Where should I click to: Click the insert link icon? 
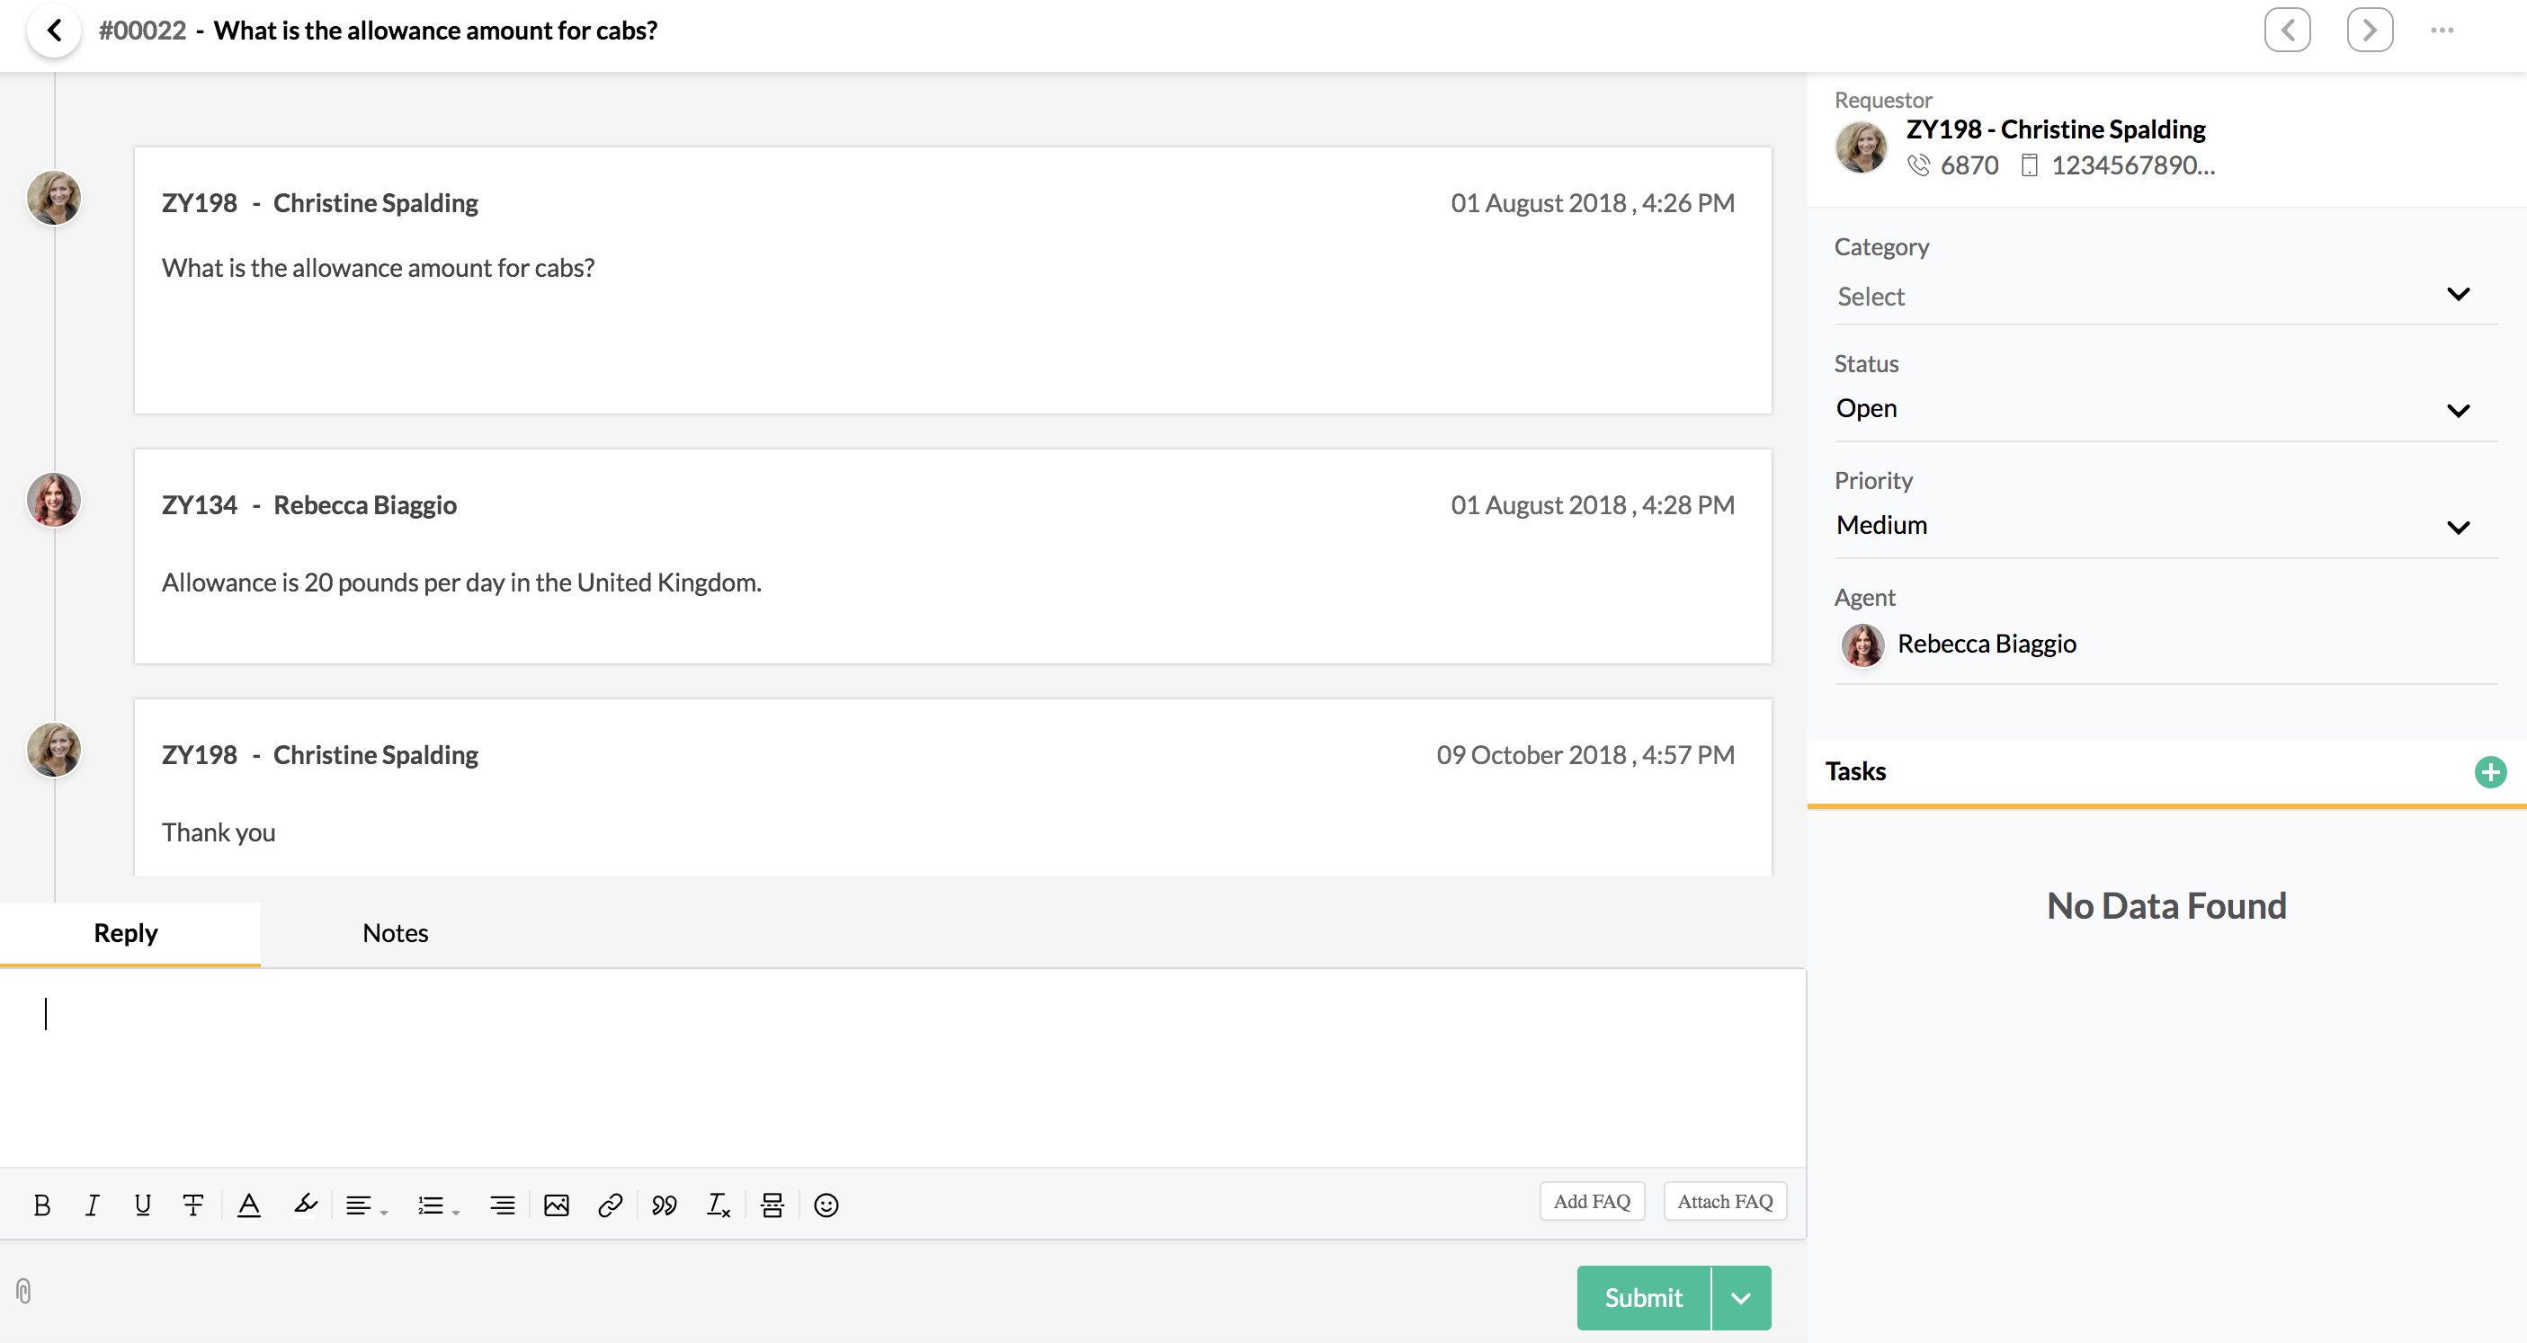(612, 1203)
